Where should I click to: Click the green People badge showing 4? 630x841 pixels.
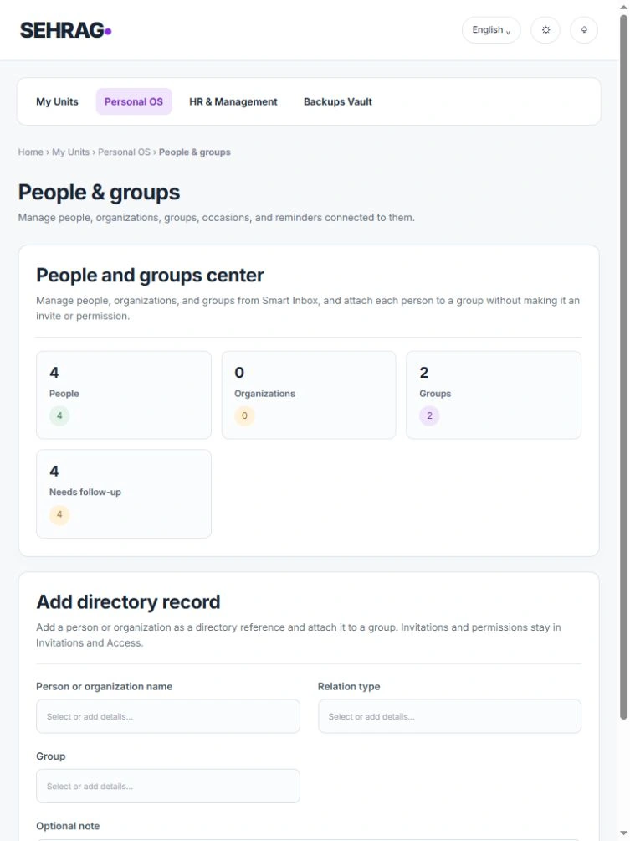click(x=59, y=415)
